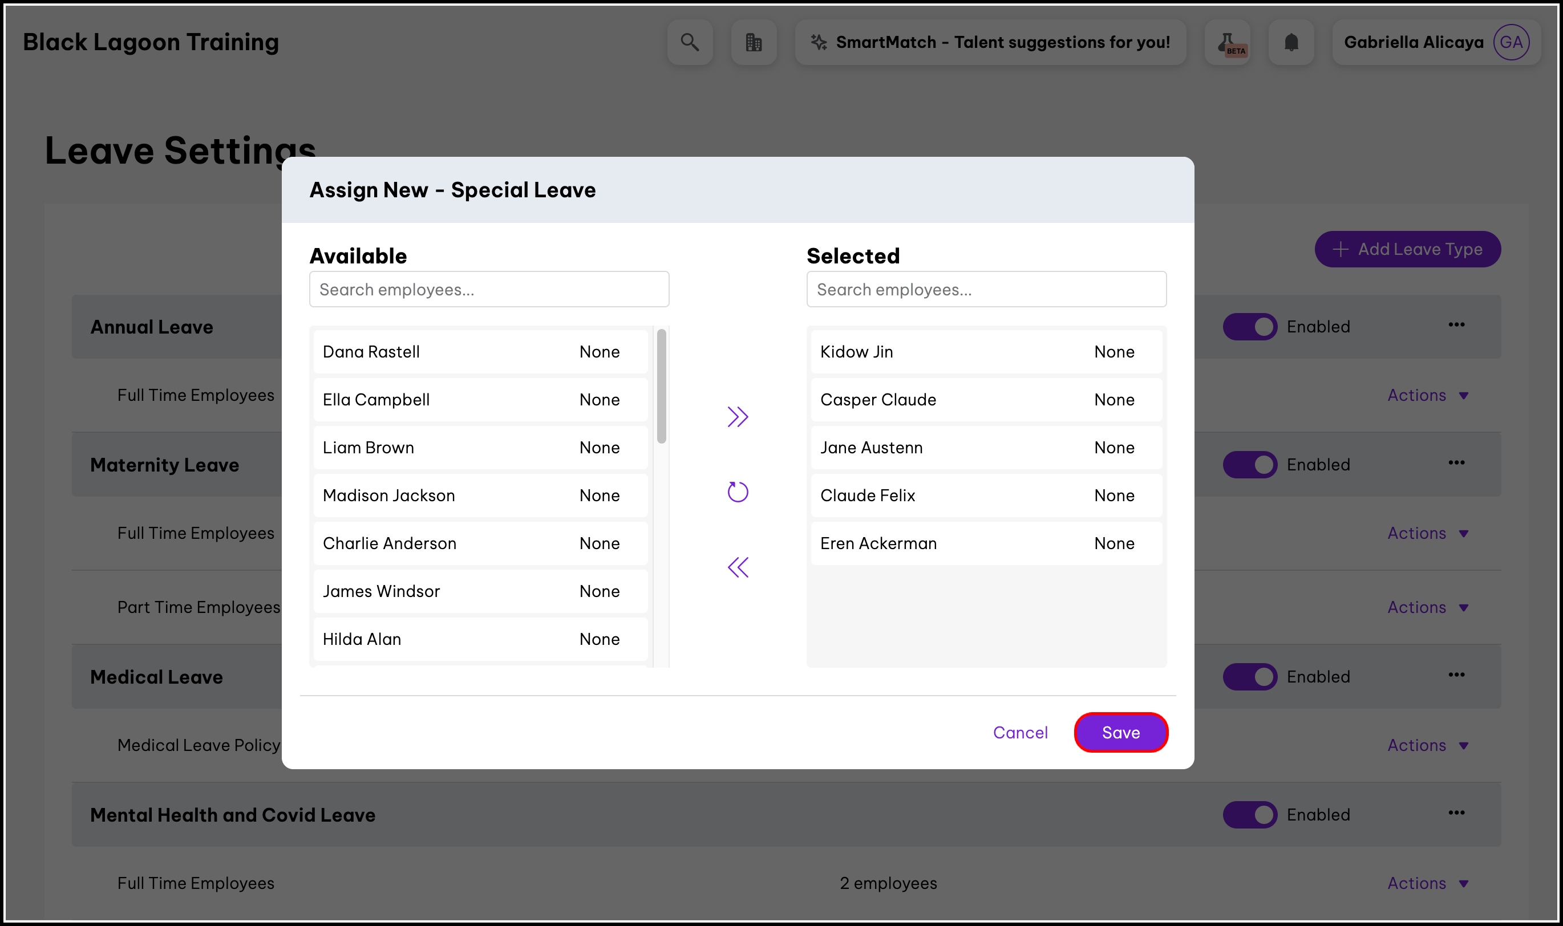The image size is (1563, 926).
Task: Move all employees to Selected list
Action: (x=737, y=417)
